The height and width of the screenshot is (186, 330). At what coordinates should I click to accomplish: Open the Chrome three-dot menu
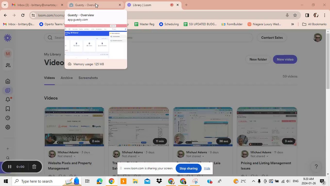click(324, 15)
